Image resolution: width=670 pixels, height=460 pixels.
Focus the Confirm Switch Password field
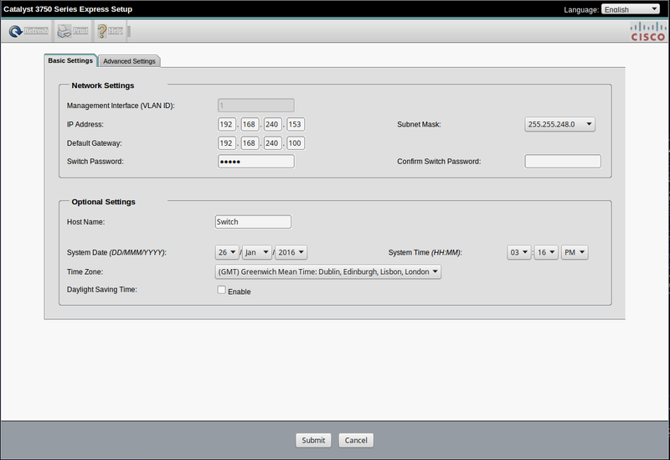click(x=563, y=162)
